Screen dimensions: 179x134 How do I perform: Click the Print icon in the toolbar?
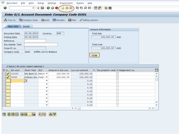pos(63,8)
